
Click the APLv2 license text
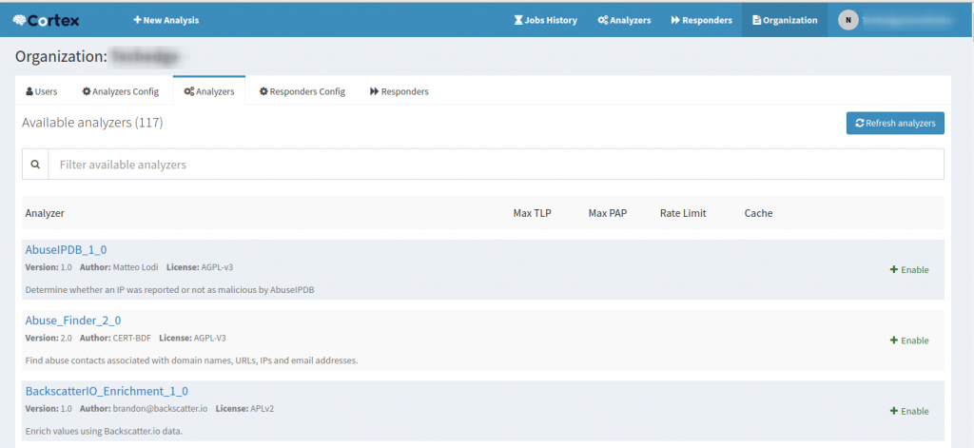[263, 409]
